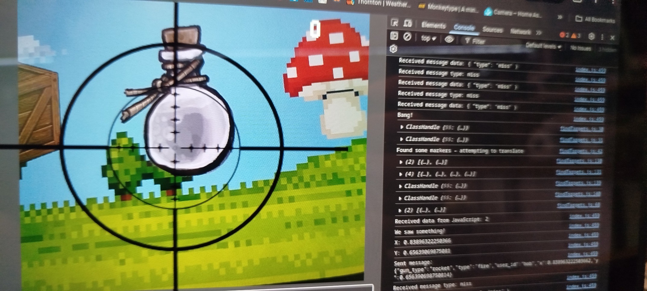The height and width of the screenshot is (291, 647).
Task: Click the Monkeytype bookmark favicon
Action: (422, 7)
